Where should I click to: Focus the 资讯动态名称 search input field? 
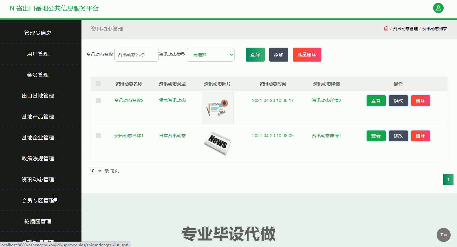pos(137,55)
